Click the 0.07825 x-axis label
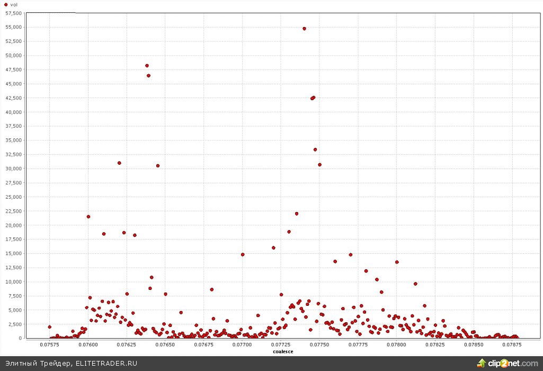This screenshot has height=371, width=543. pos(435,344)
